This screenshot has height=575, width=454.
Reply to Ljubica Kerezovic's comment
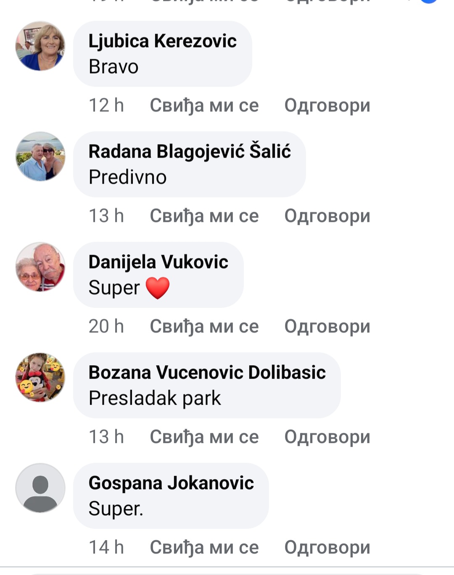click(327, 106)
